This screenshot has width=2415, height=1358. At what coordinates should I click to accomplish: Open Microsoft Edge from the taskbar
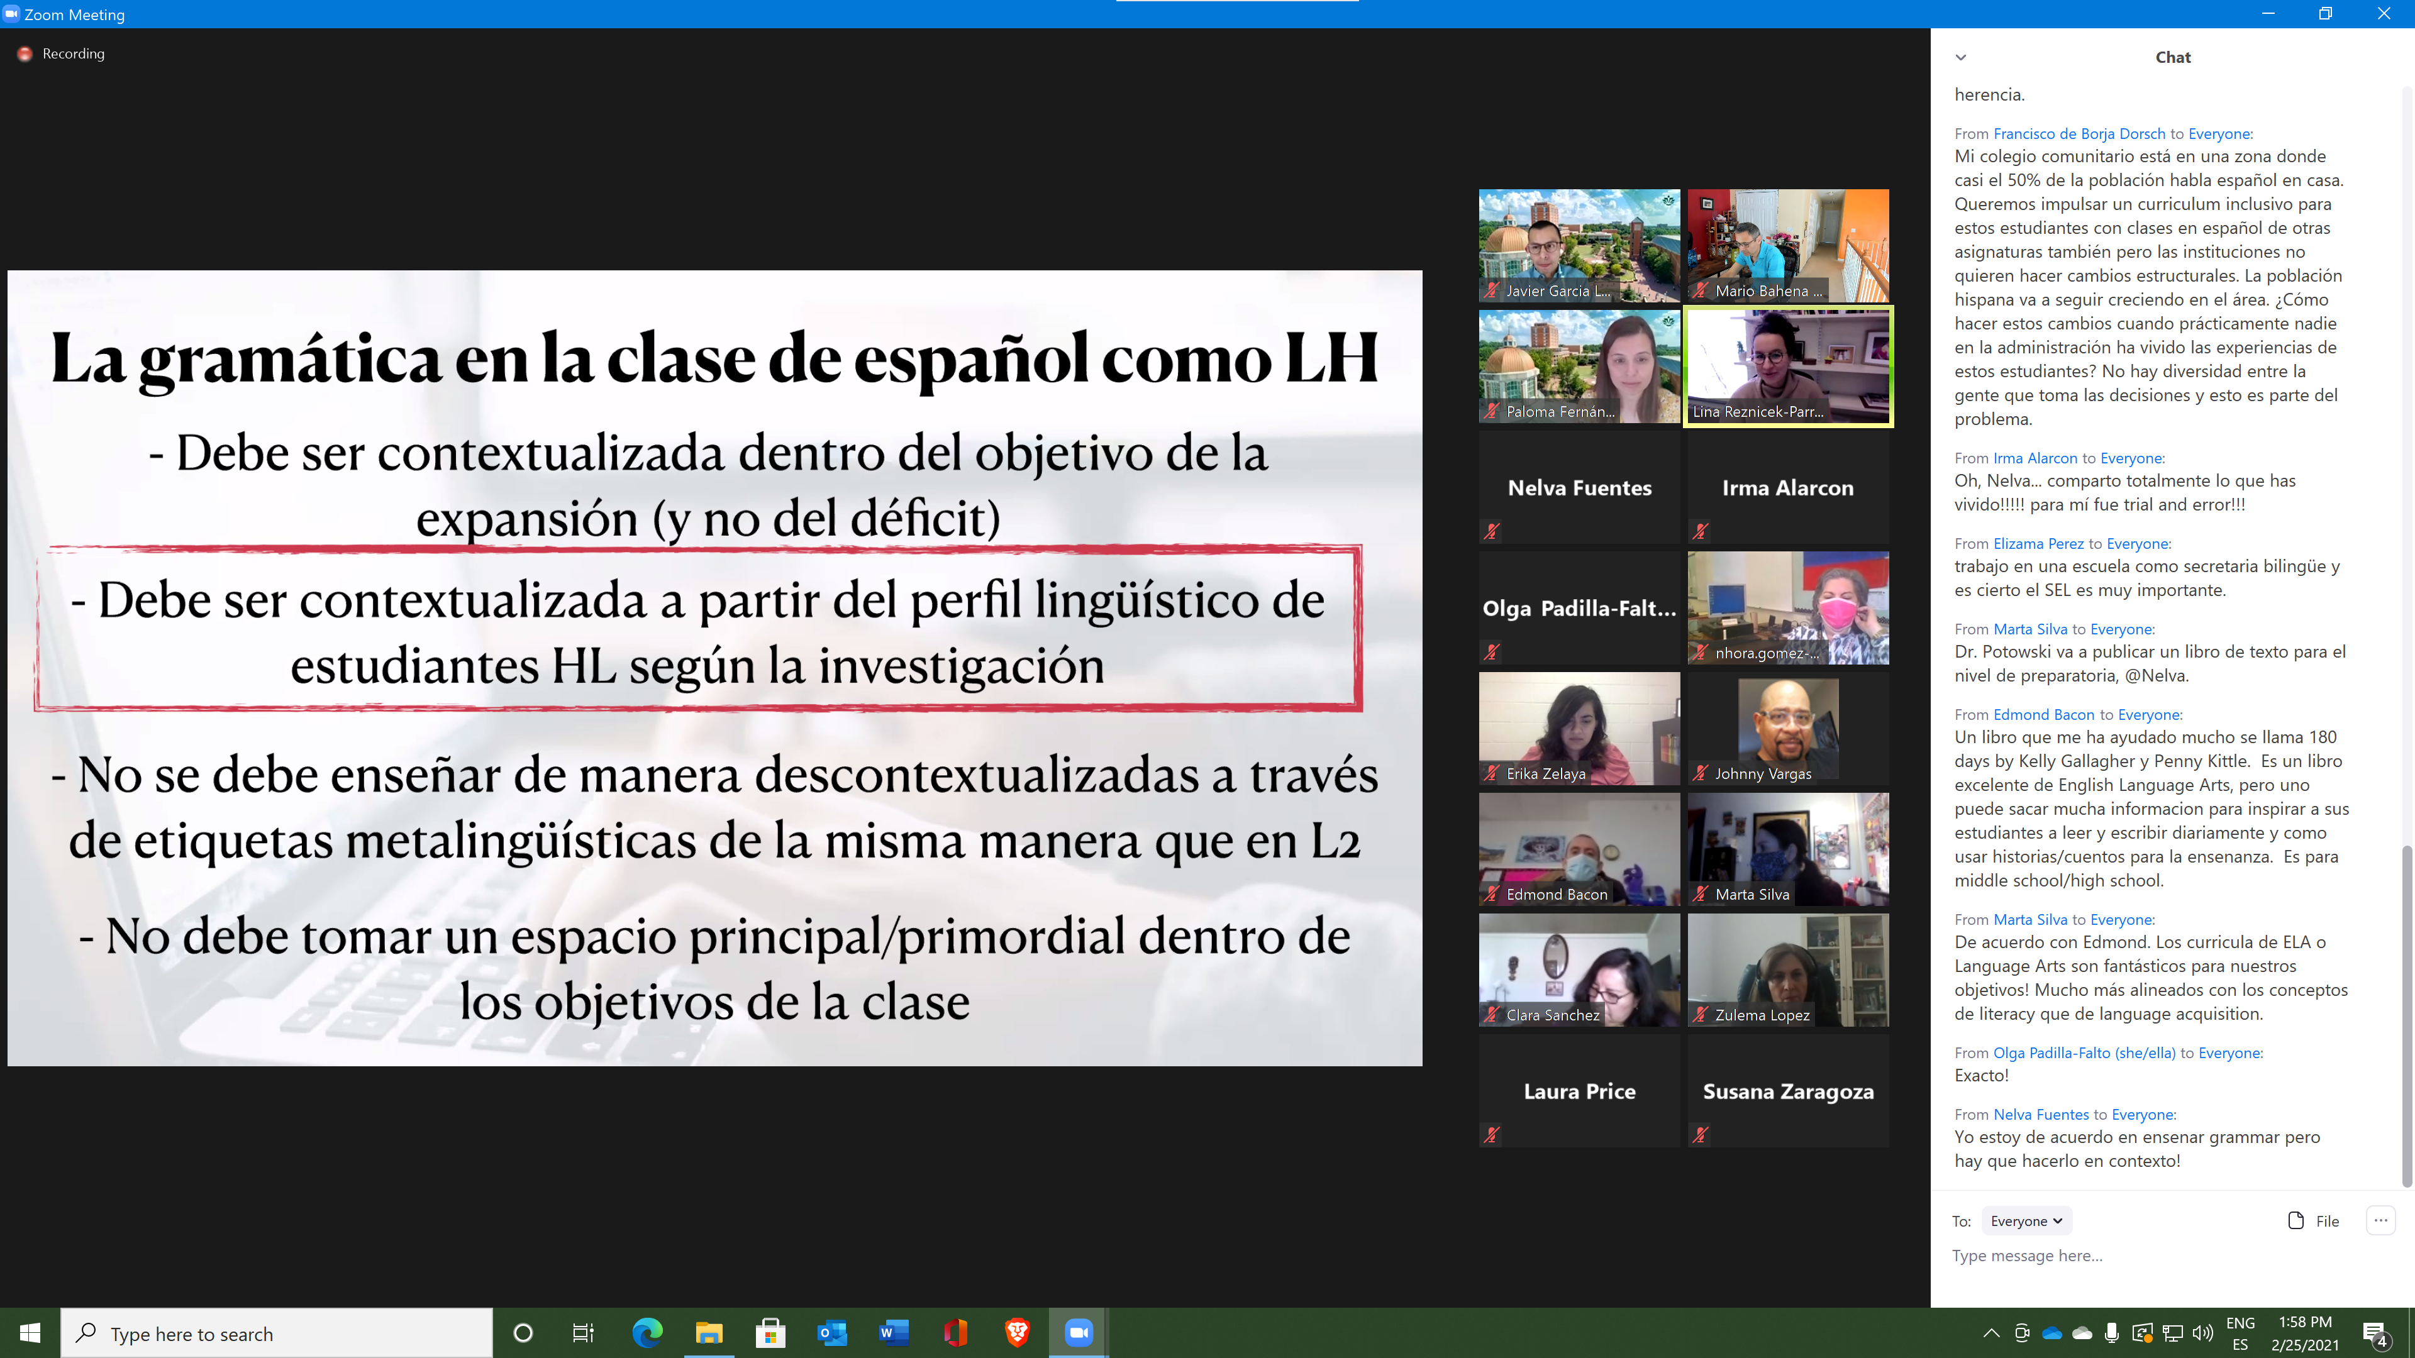(x=647, y=1333)
